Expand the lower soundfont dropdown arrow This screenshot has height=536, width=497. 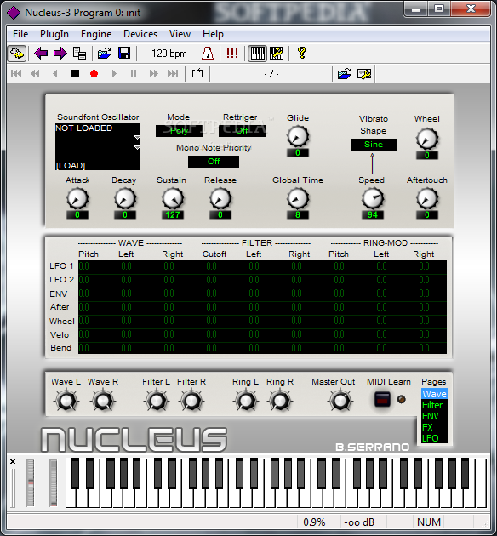(137, 148)
